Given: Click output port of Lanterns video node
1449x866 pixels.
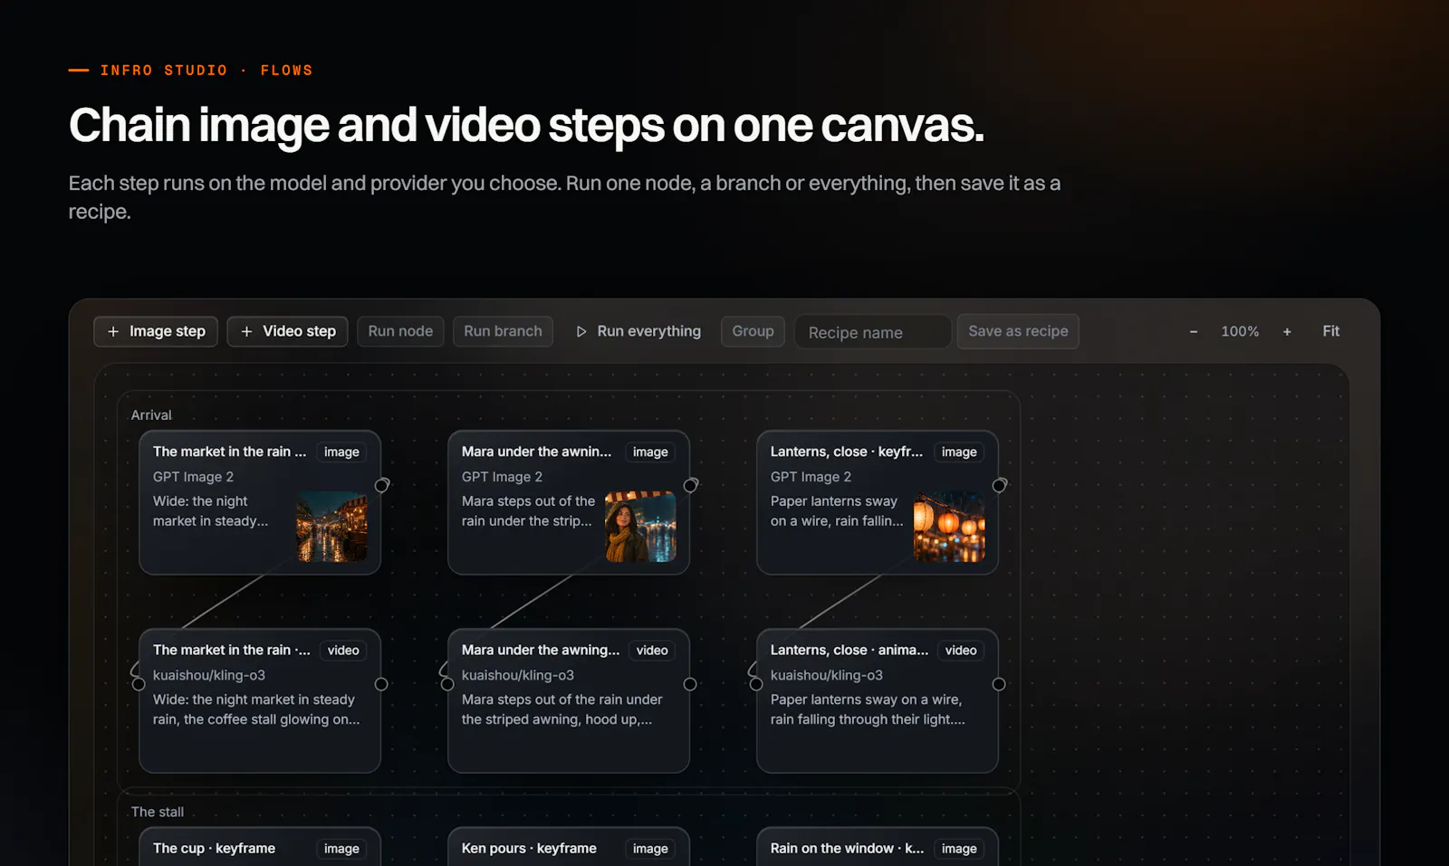Looking at the screenshot, I should [999, 684].
